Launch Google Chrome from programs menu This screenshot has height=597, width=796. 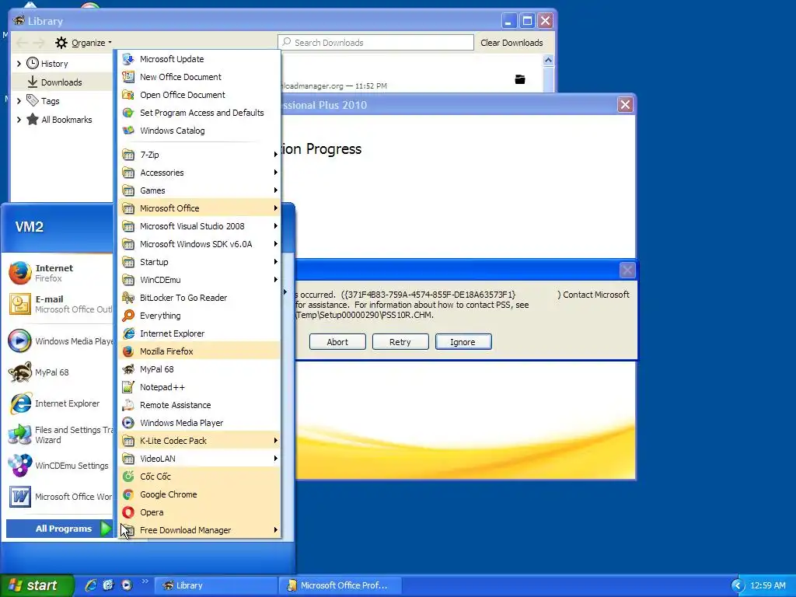coord(199,494)
